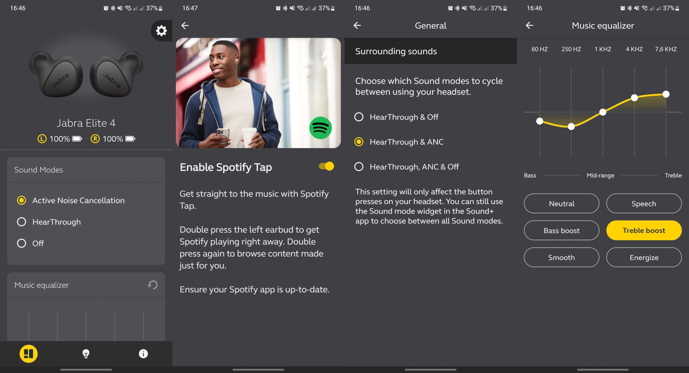Image resolution: width=689 pixels, height=373 pixels.
Task: Select the HearThrough sound mode
Action: coord(22,222)
